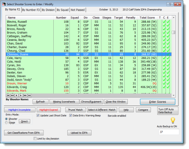
Task: Select the Edwards, Mark row
Action: (89, 91)
